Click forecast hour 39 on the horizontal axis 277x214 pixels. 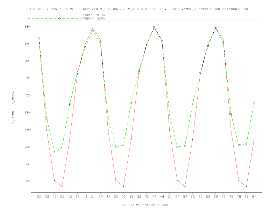coord(139,197)
